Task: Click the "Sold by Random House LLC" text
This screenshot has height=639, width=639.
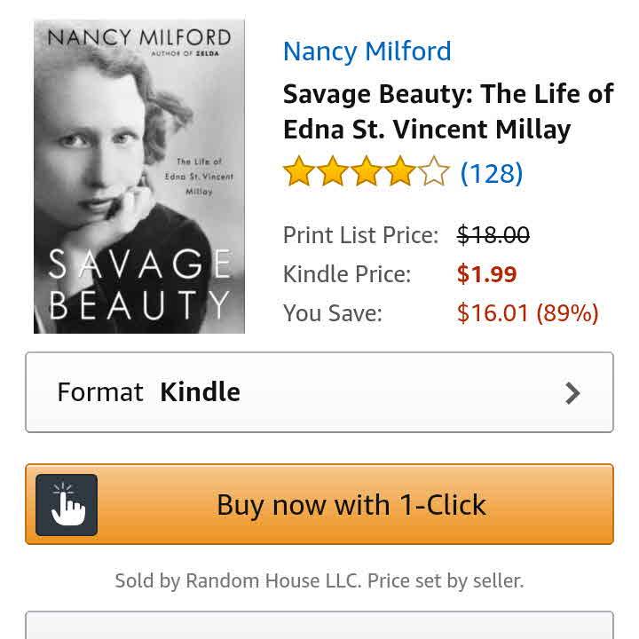Action: [319, 581]
